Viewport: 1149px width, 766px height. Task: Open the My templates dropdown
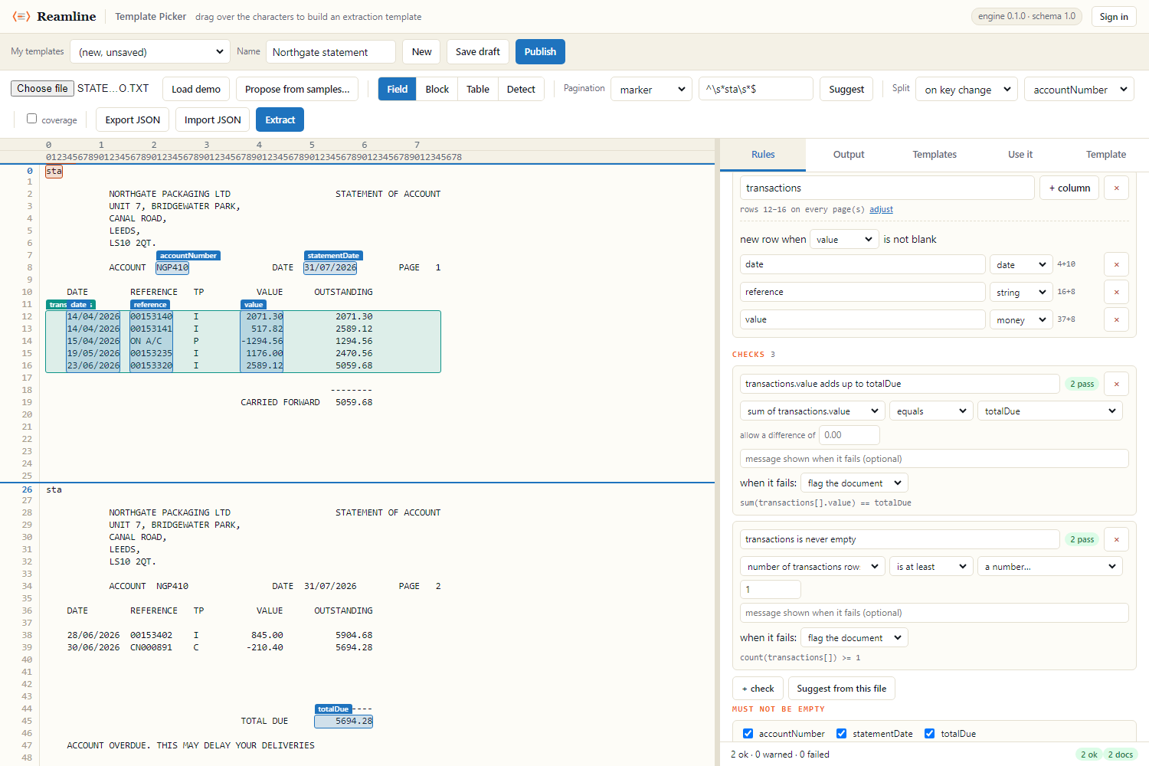[150, 51]
